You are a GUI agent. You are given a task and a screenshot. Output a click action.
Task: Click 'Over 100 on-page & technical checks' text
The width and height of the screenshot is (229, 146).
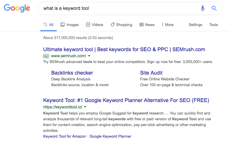tap(171, 85)
